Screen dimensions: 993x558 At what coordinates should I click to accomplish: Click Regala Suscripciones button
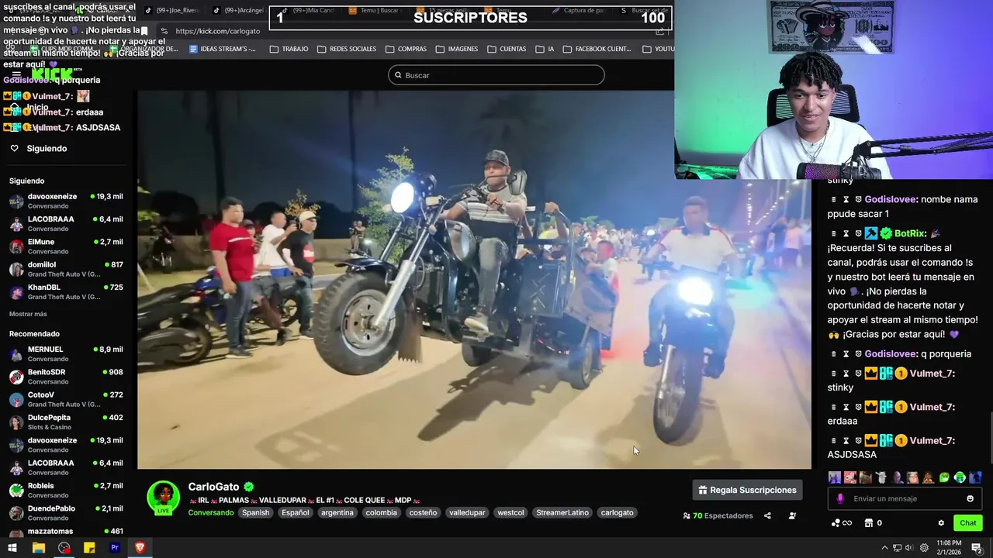tap(747, 490)
